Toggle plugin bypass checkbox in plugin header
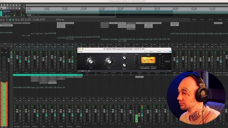228x128 pixels. (170, 52)
